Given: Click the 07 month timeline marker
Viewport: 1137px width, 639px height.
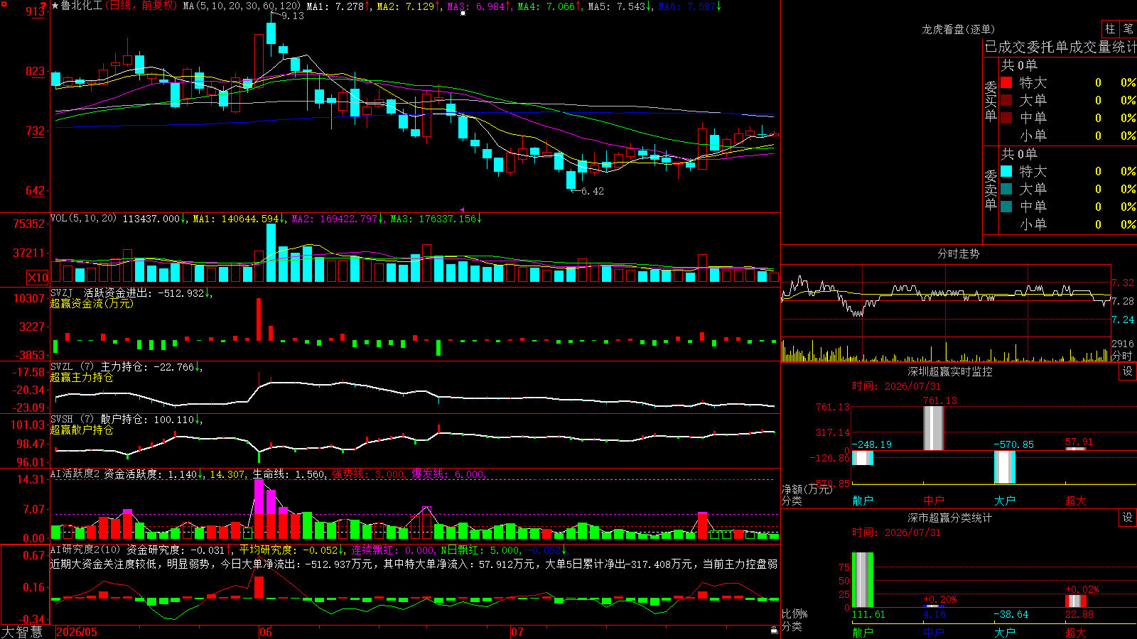Looking at the screenshot, I should point(517,632).
